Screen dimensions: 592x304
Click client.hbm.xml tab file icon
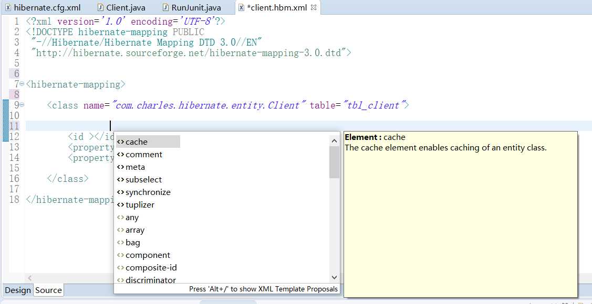[242, 7]
